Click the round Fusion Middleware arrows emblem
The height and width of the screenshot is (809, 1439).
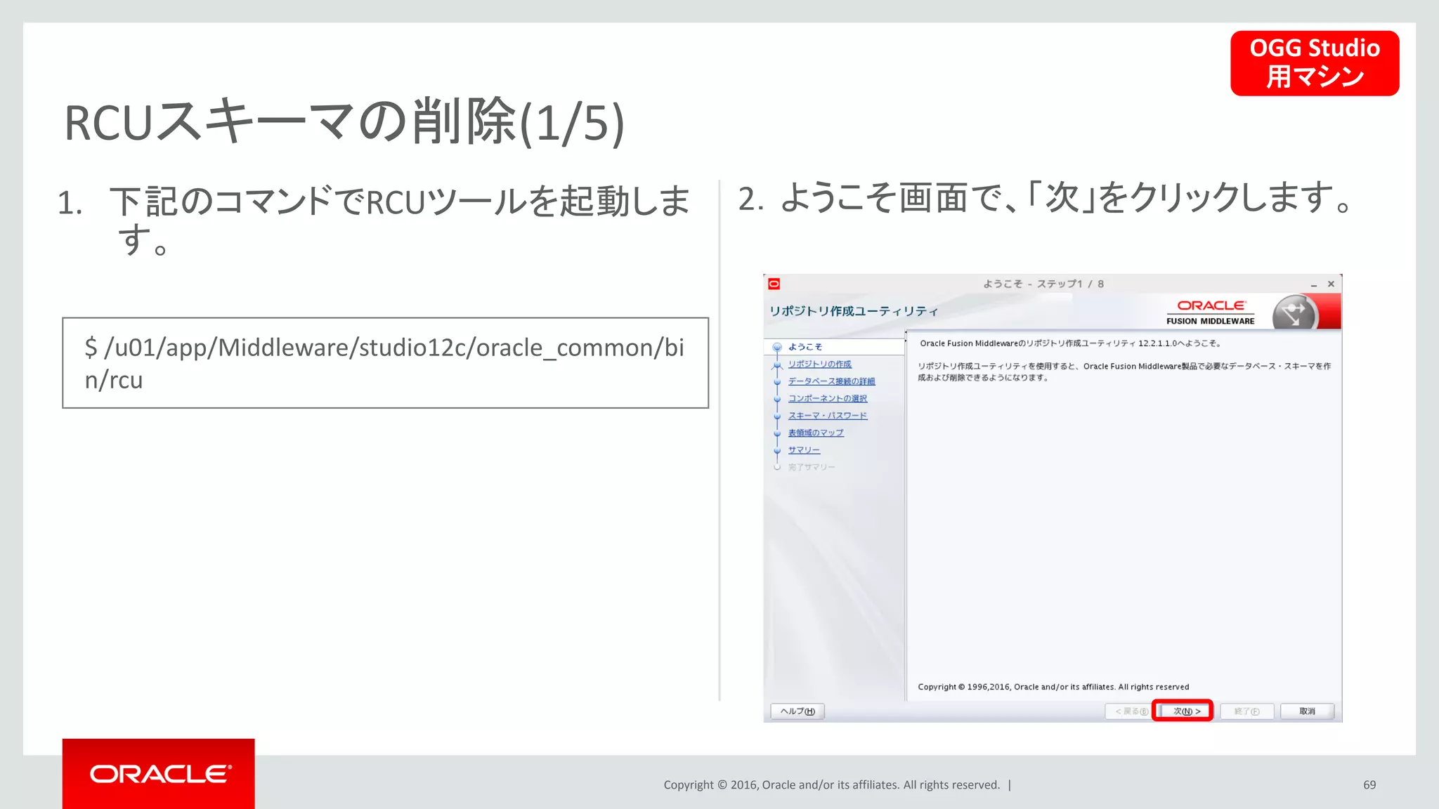pos(1294,313)
